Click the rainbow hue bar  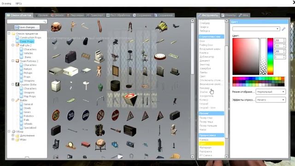(x=270, y=56)
